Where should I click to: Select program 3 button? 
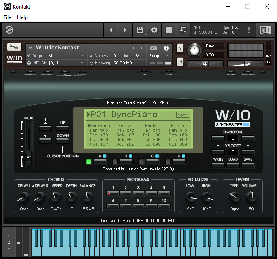[x=138, y=193]
